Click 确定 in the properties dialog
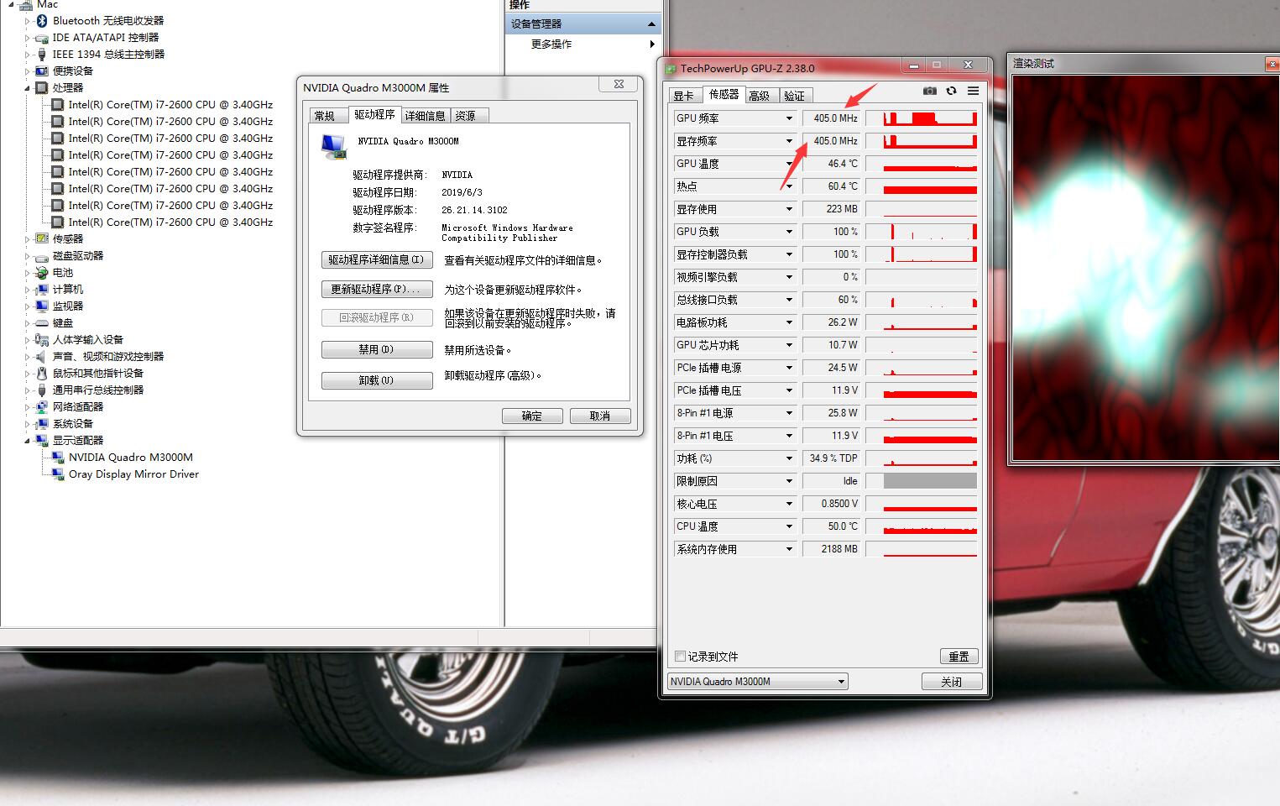This screenshot has height=806, width=1280. pyautogui.click(x=532, y=416)
